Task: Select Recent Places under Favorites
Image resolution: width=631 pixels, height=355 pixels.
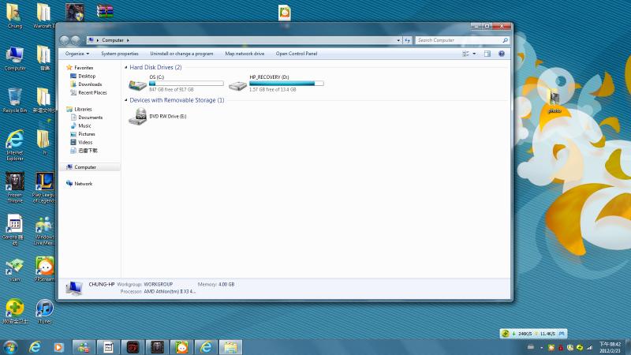Action: pyautogui.click(x=92, y=92)
